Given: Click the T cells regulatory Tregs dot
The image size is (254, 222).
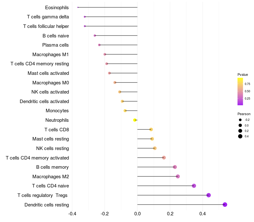Looking at the screenshot, I should pyautogui.click(x=209, y=195).
